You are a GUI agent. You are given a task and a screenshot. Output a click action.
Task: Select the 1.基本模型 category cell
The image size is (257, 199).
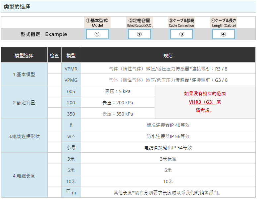24,74
